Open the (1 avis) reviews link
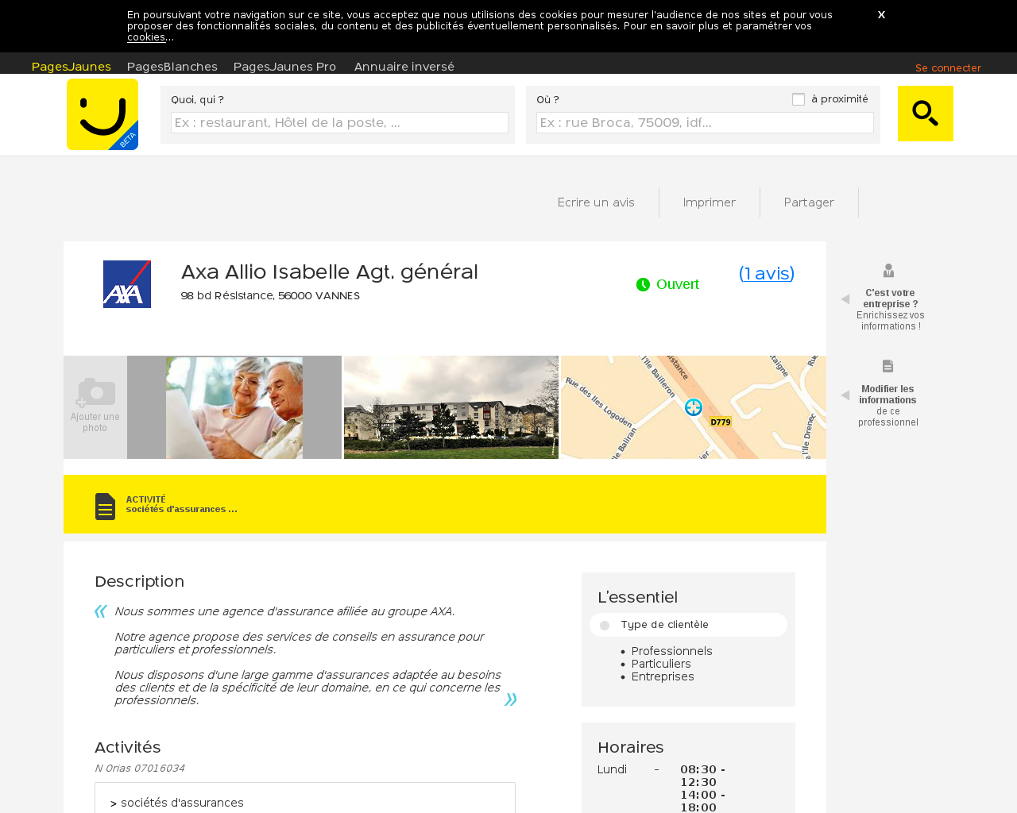 click(767, 273)
